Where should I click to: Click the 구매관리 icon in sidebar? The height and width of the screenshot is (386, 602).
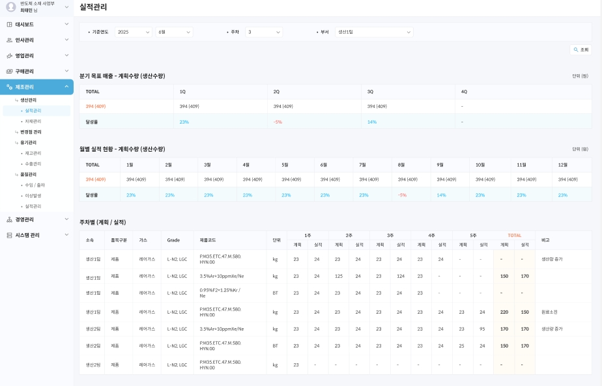9,72
